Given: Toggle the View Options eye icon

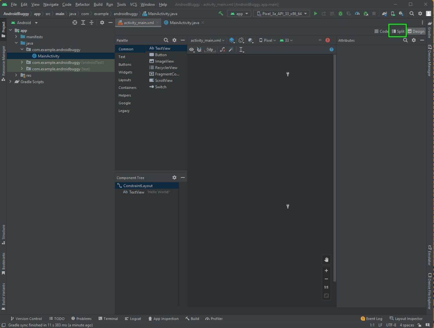Looking at the screenshot, I should 191,49.
